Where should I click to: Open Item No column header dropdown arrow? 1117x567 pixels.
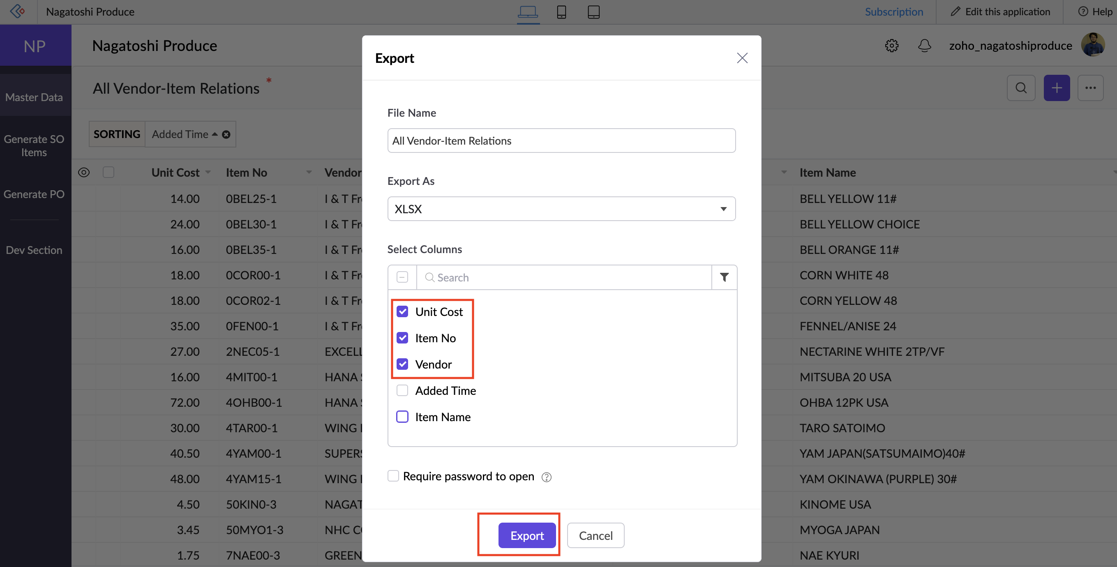(309, 173)
